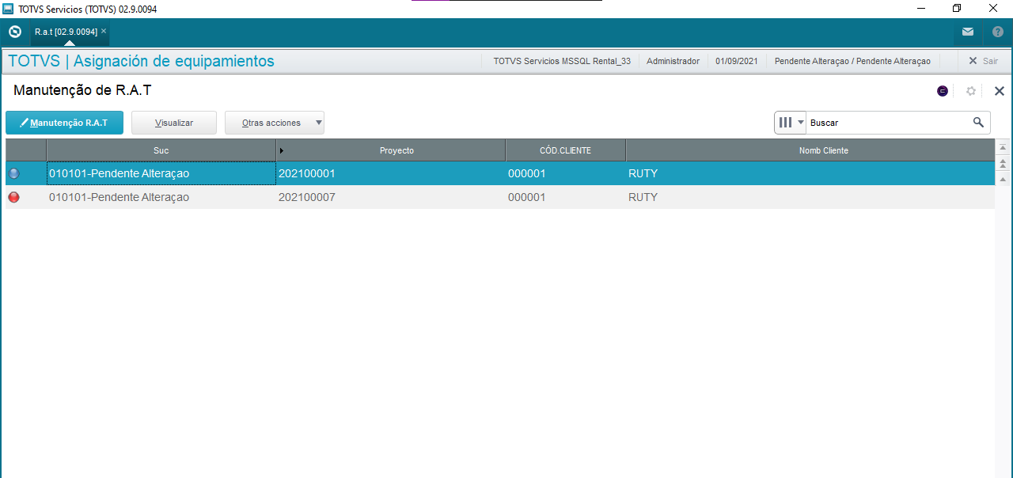
Task: Open the mail envelope icon
Action: (968, 32)
